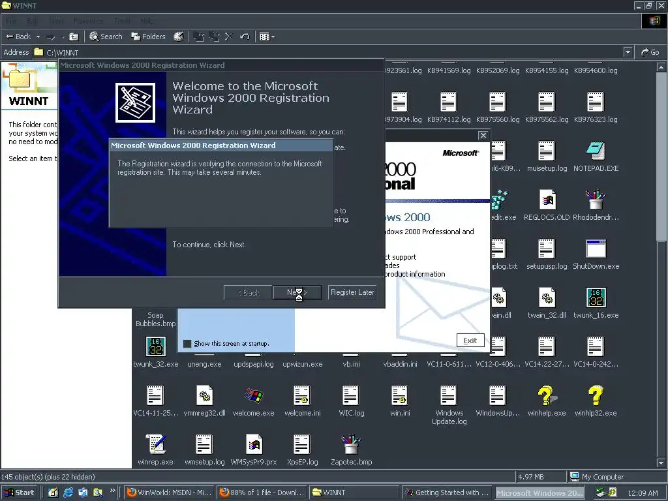Click the Delete toolbar icon

tap(229, 37)
